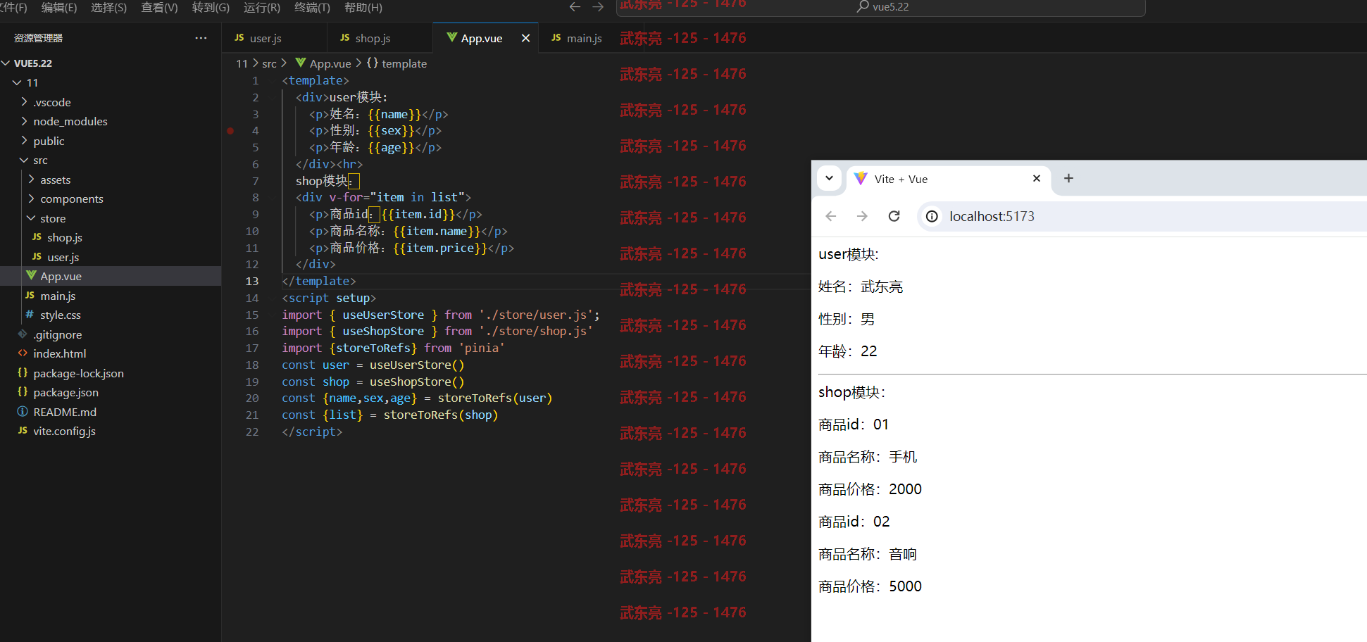Switch to the shop.js editor tab
The width and height of the screenshot is (1367, 642).
coord(380,38)
